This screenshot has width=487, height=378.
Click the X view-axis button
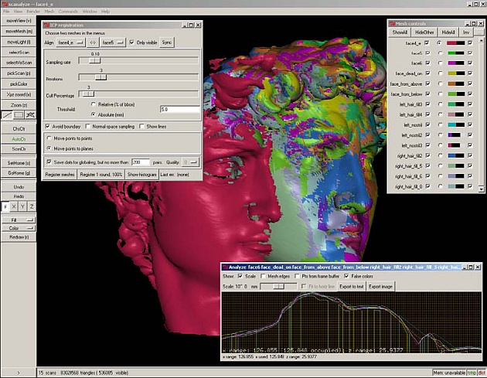click(14, 206)
